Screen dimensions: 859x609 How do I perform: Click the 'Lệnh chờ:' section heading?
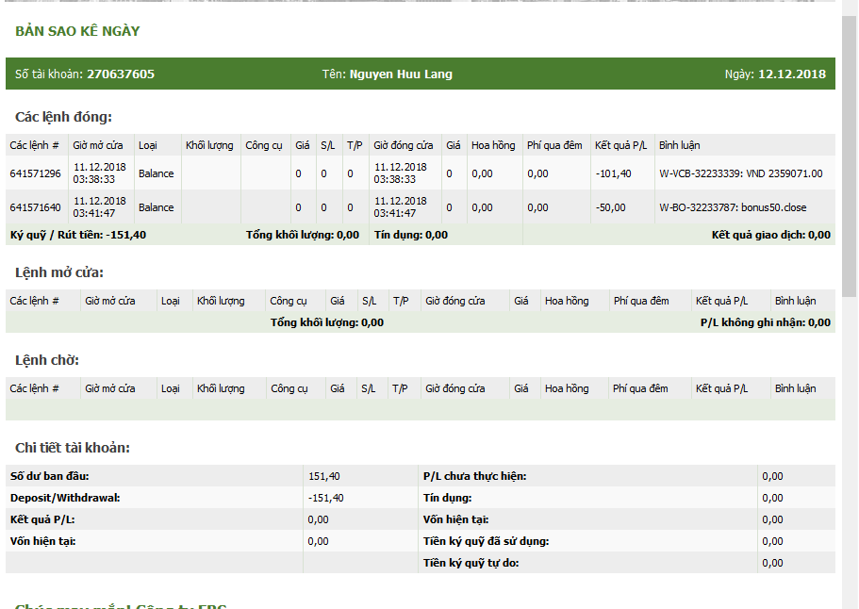coord(47,360)
